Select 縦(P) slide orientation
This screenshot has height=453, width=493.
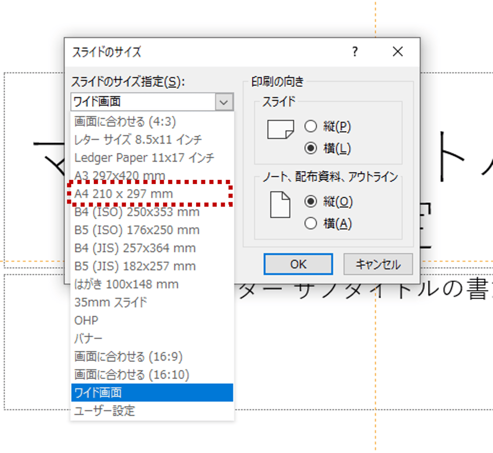[x=311, y=126]
